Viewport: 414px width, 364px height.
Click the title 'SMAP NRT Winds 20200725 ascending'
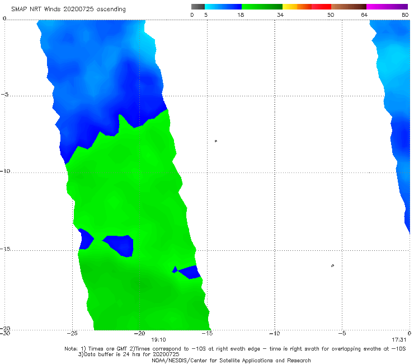(68, 9)
